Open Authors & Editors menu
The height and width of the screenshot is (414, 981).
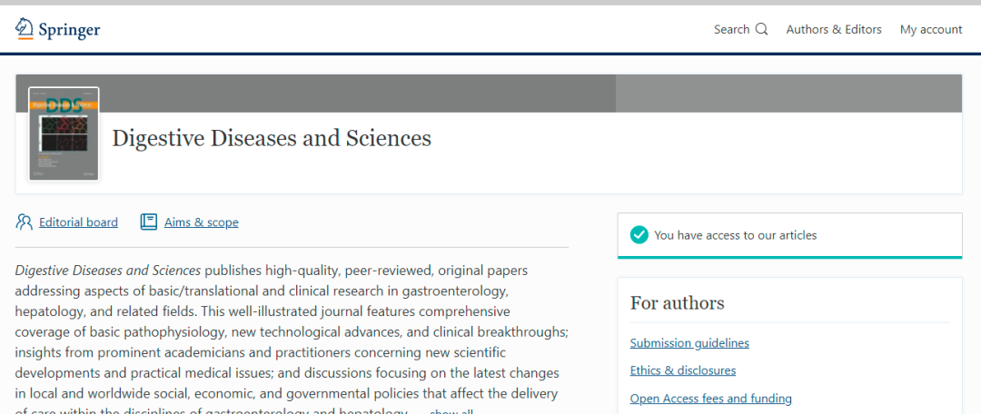834,29
